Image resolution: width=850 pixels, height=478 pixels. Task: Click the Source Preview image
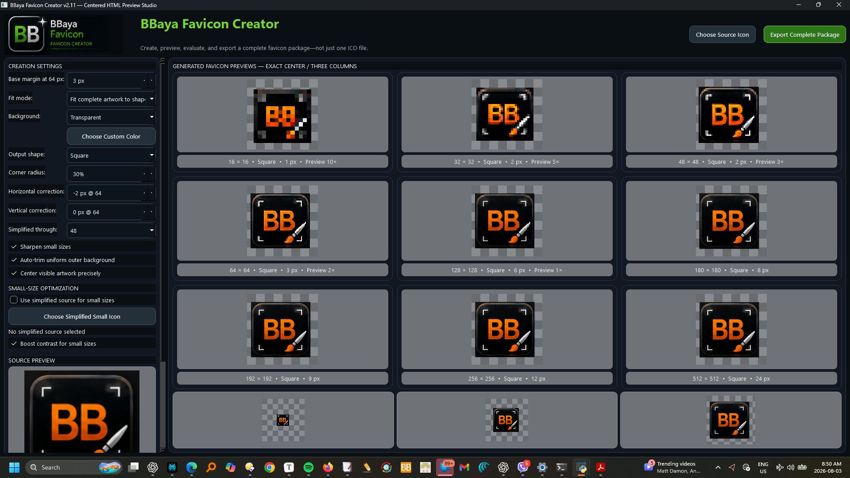coord(82,412)
